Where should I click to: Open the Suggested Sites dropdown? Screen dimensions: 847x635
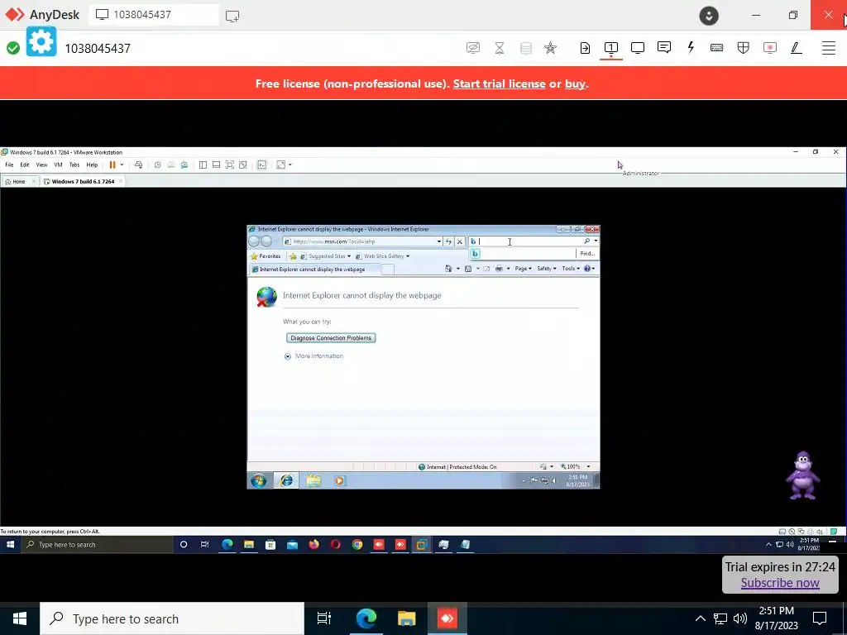click(326, 256)
